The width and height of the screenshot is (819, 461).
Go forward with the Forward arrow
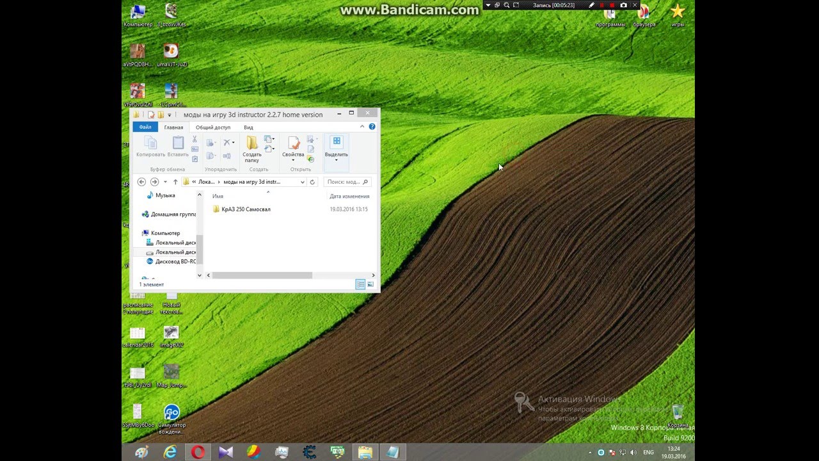pos(154,182)
